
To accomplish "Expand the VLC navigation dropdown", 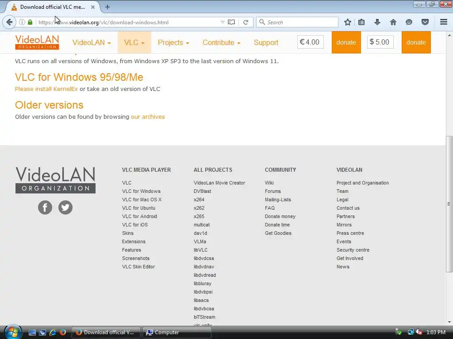I will tap(134, 42).
